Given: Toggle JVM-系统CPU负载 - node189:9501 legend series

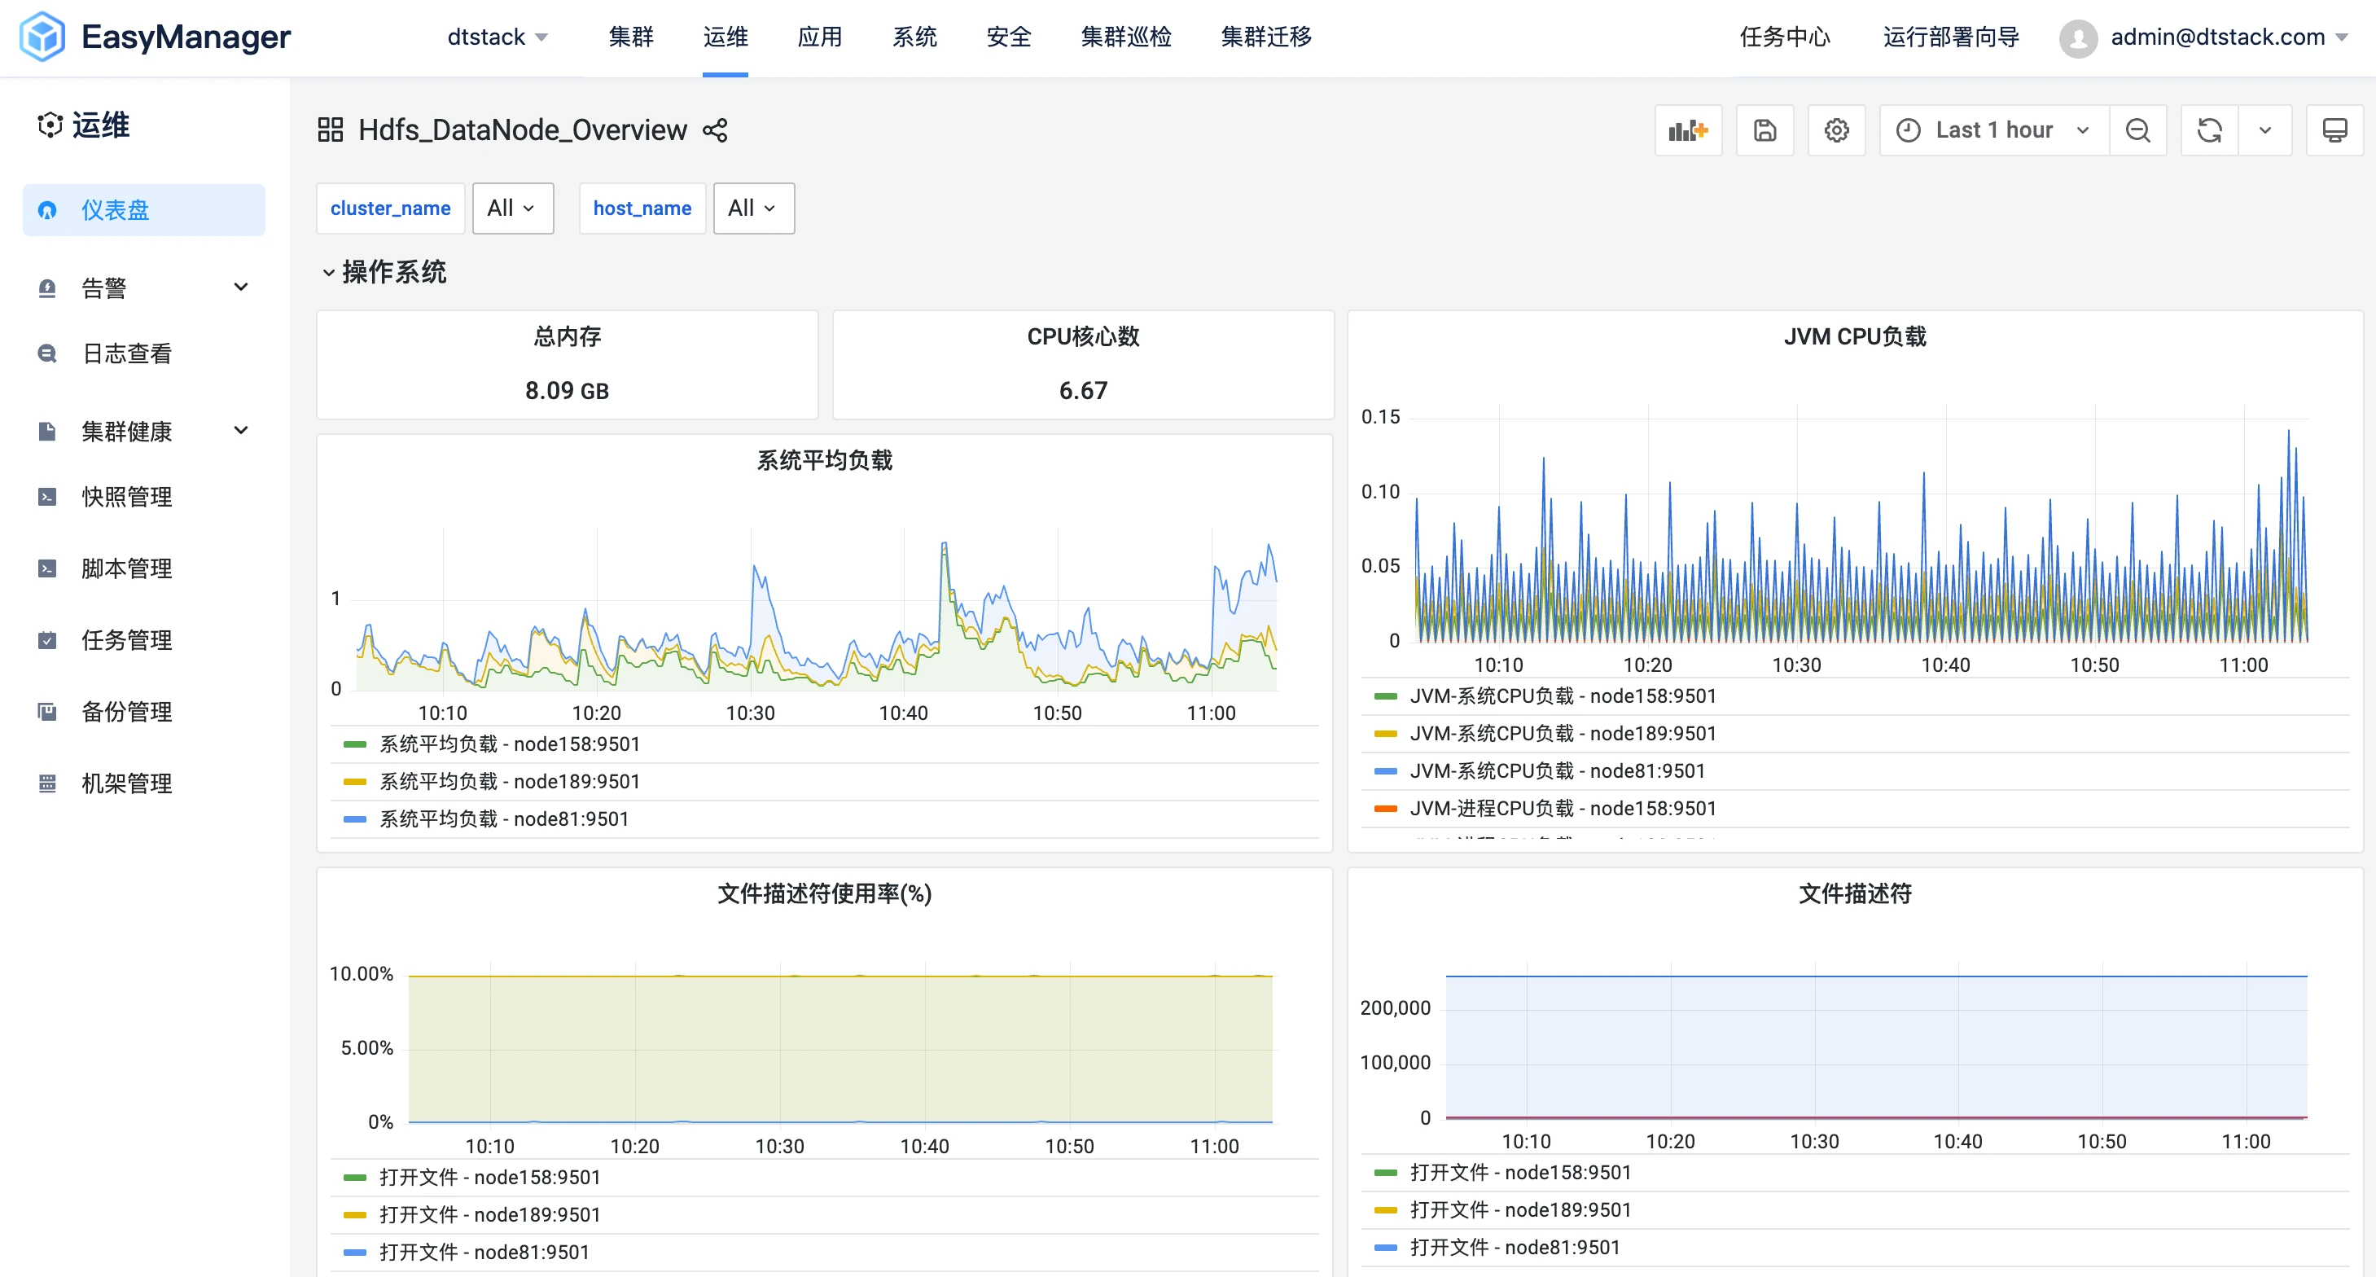Looking at the screenshot, I should coord(1563,735).
